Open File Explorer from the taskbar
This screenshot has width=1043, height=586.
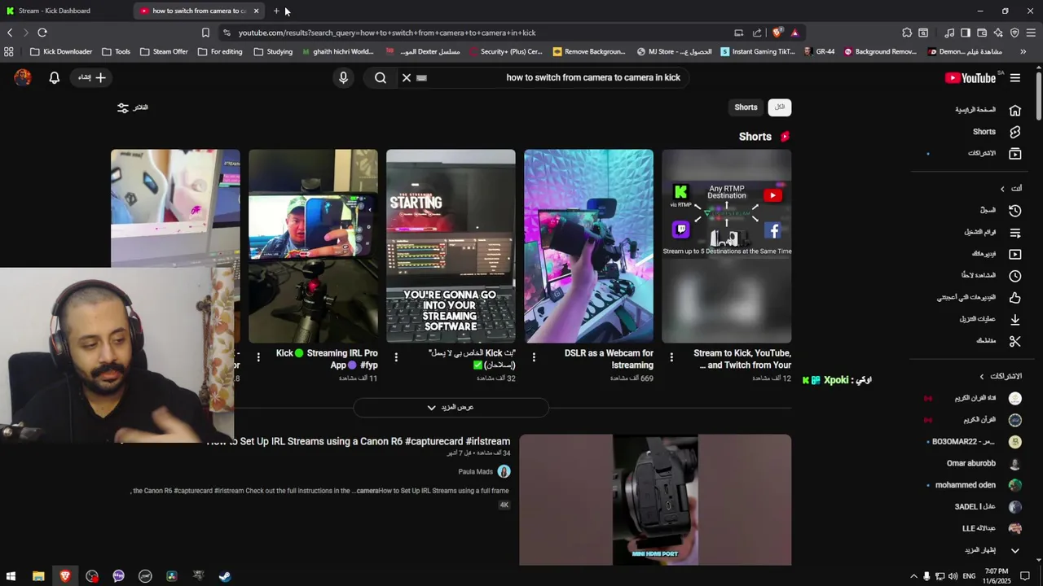pyautogui.click(x=38, y=576)
